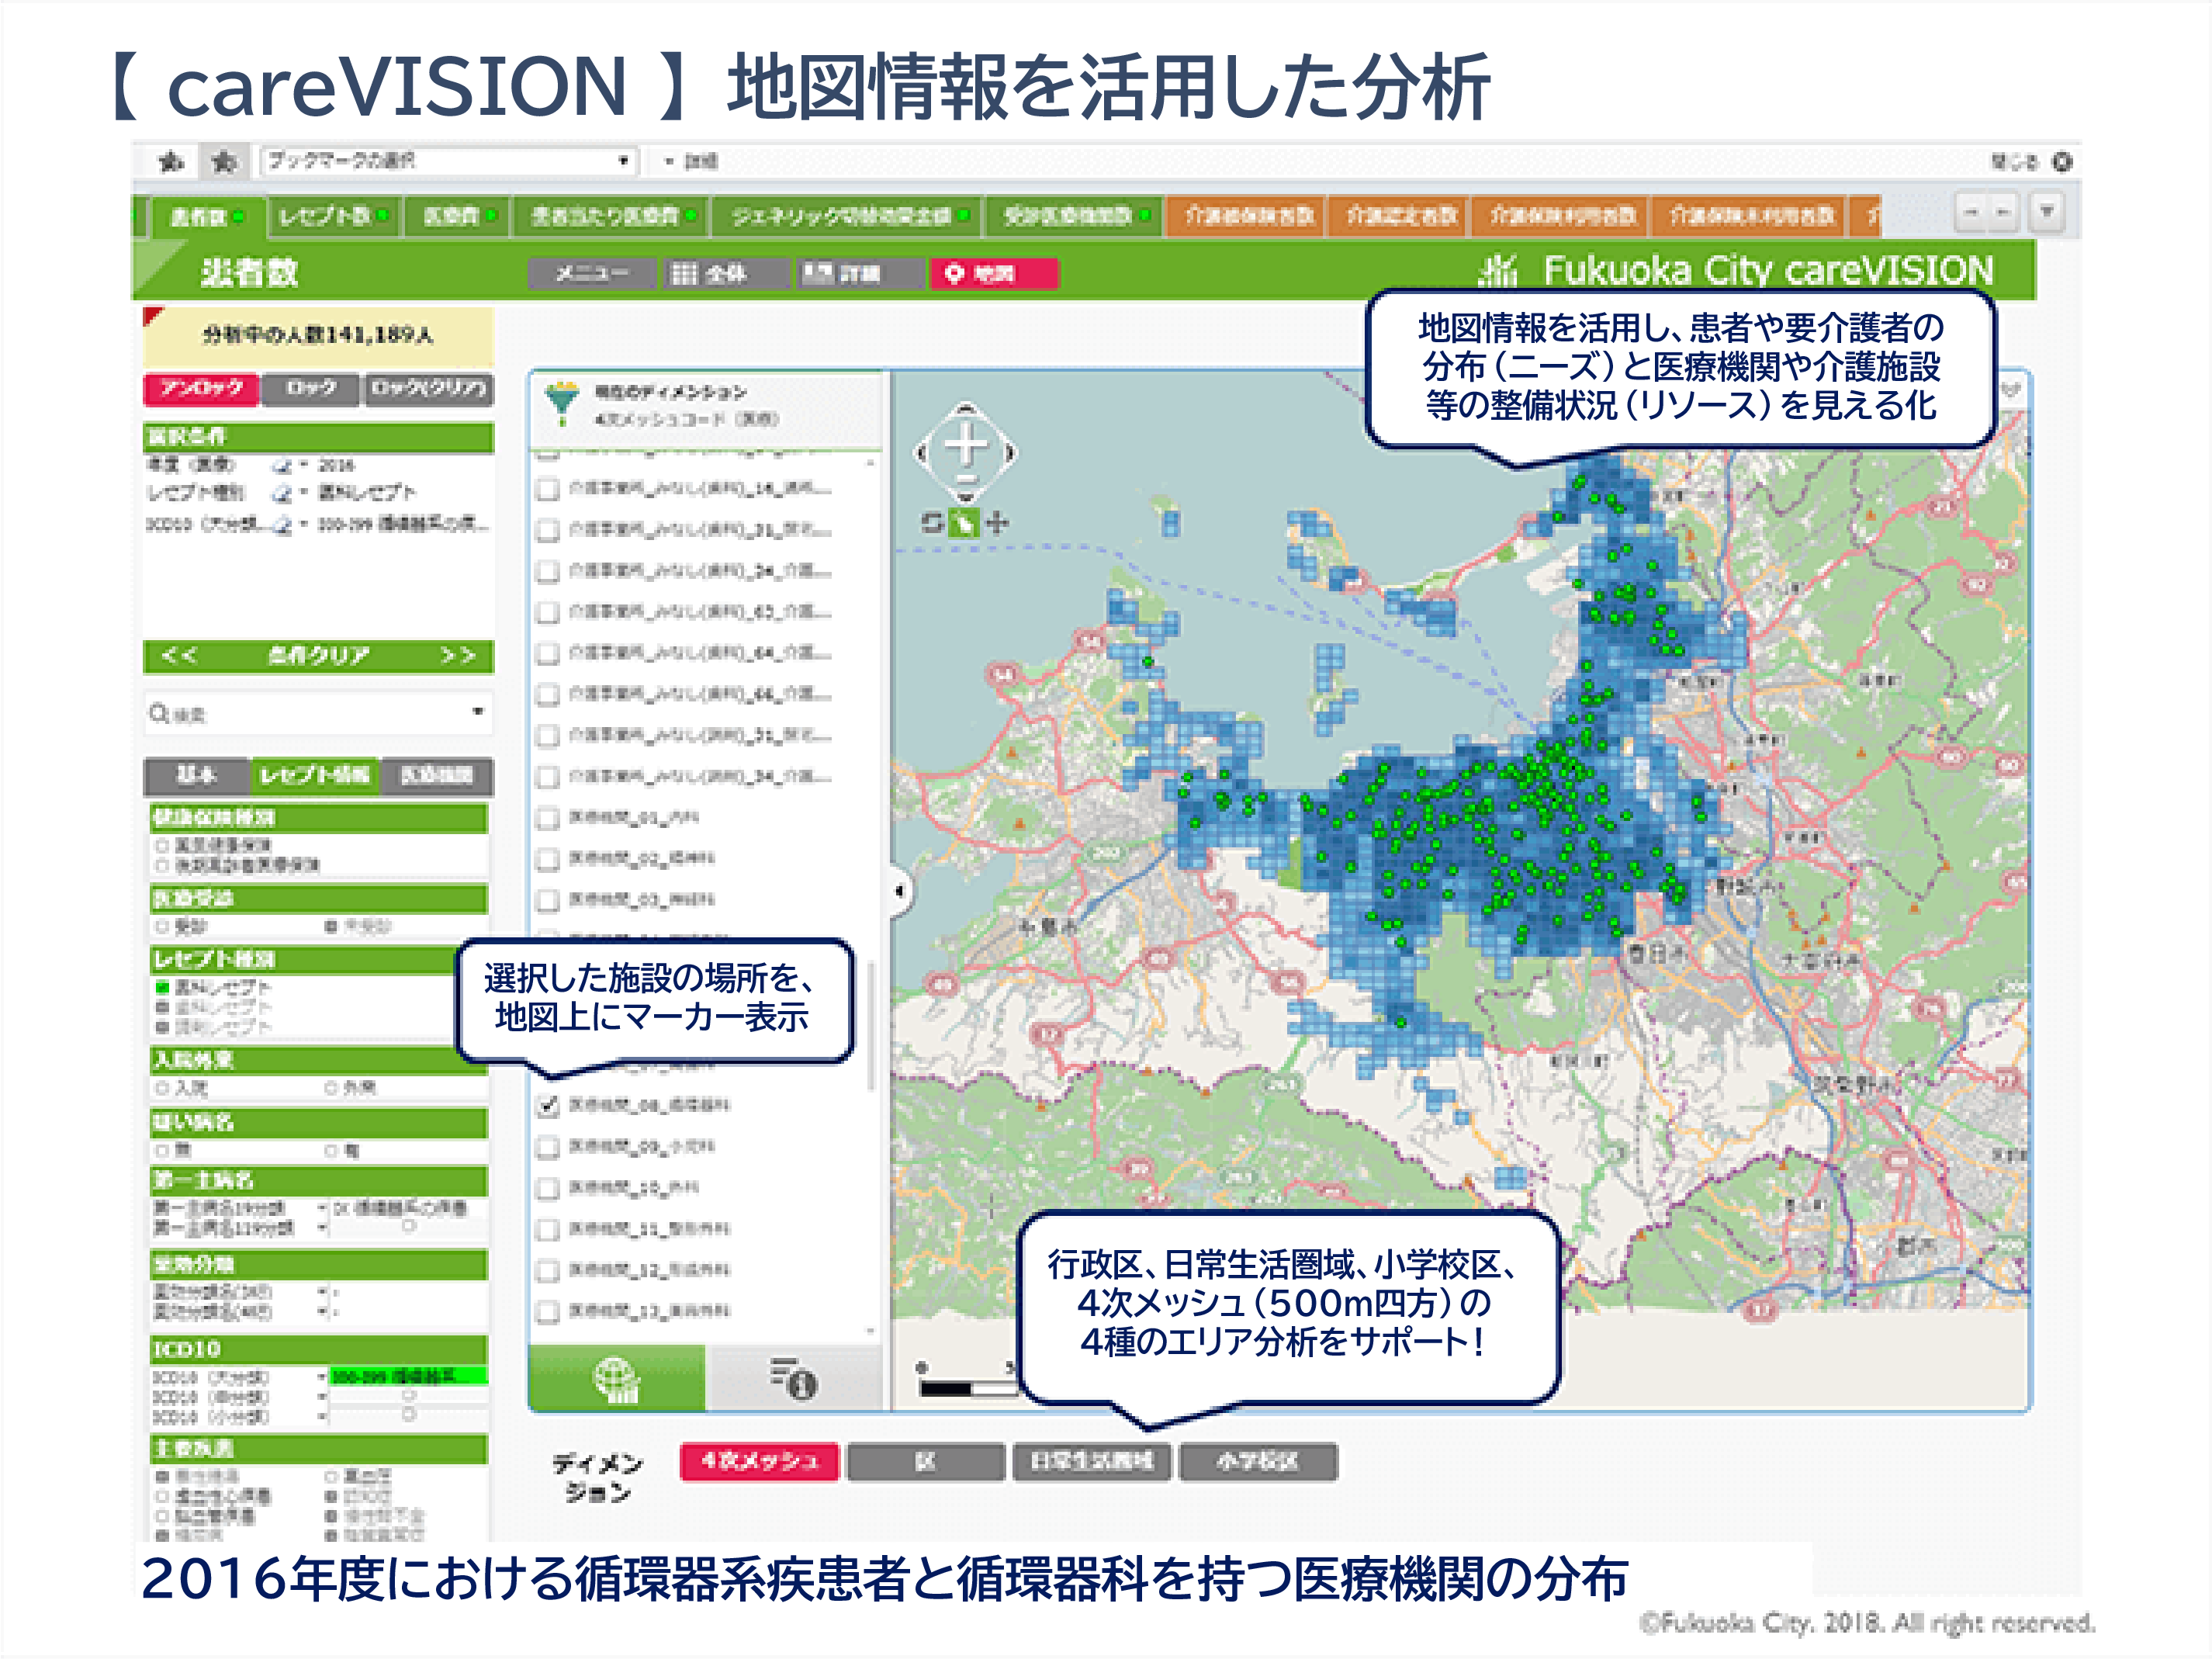Click the edit icon beside ICD10 condition
Screen dimensions: 2212x1659
click(x=282, y=524)
